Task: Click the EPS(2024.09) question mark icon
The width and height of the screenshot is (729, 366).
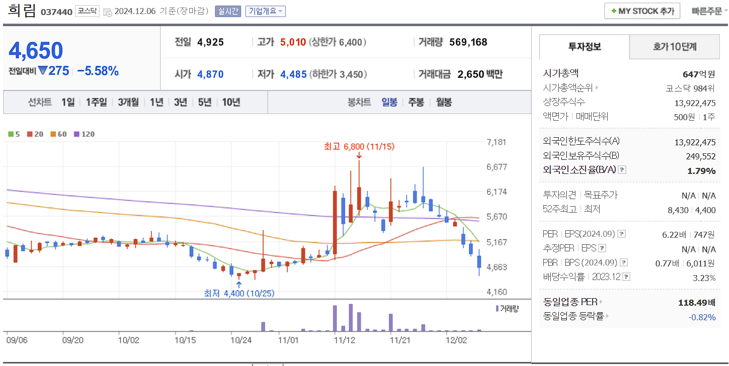Action: click(x=621, y=234)
